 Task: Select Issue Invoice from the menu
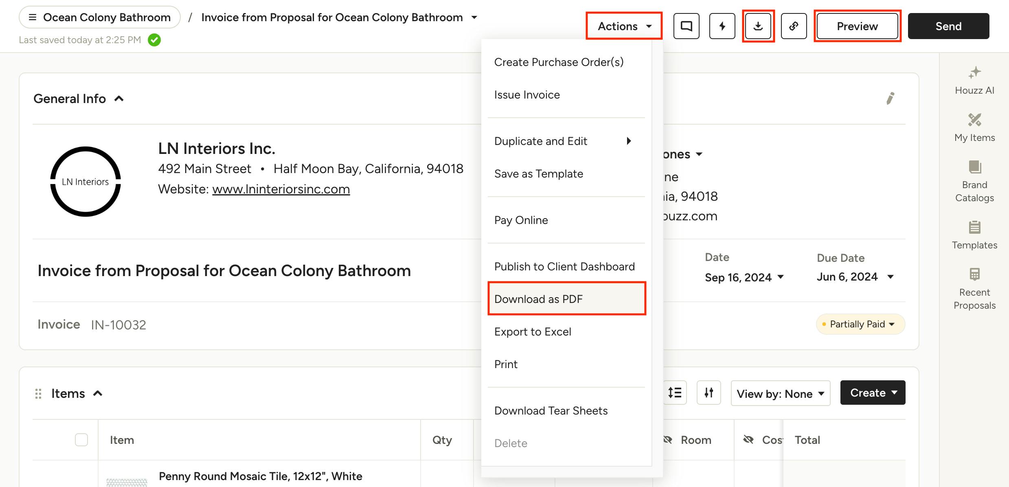566,94
